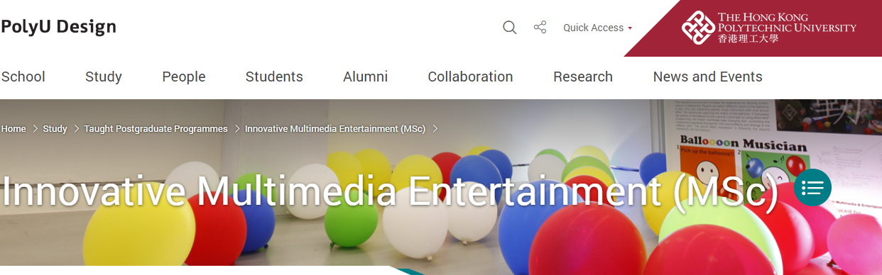Viewport: 882px width, 275px height.
Task: Open the People menu
Action: (x=184, y=77)
